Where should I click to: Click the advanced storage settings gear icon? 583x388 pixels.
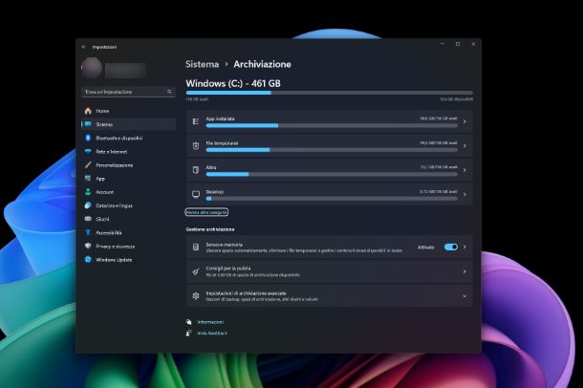click(196, 296)
